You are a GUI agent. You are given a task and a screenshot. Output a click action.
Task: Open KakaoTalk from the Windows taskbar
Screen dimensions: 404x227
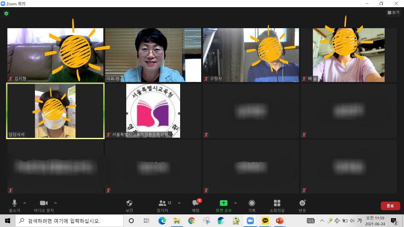coord(265,221)
